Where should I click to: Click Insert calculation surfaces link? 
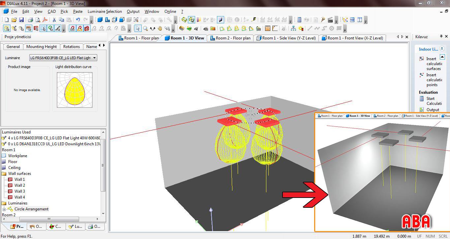[434, 64]
